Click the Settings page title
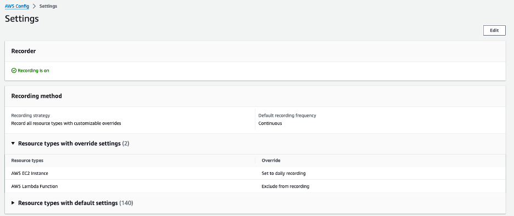514x216 pixels. (21, 19)
